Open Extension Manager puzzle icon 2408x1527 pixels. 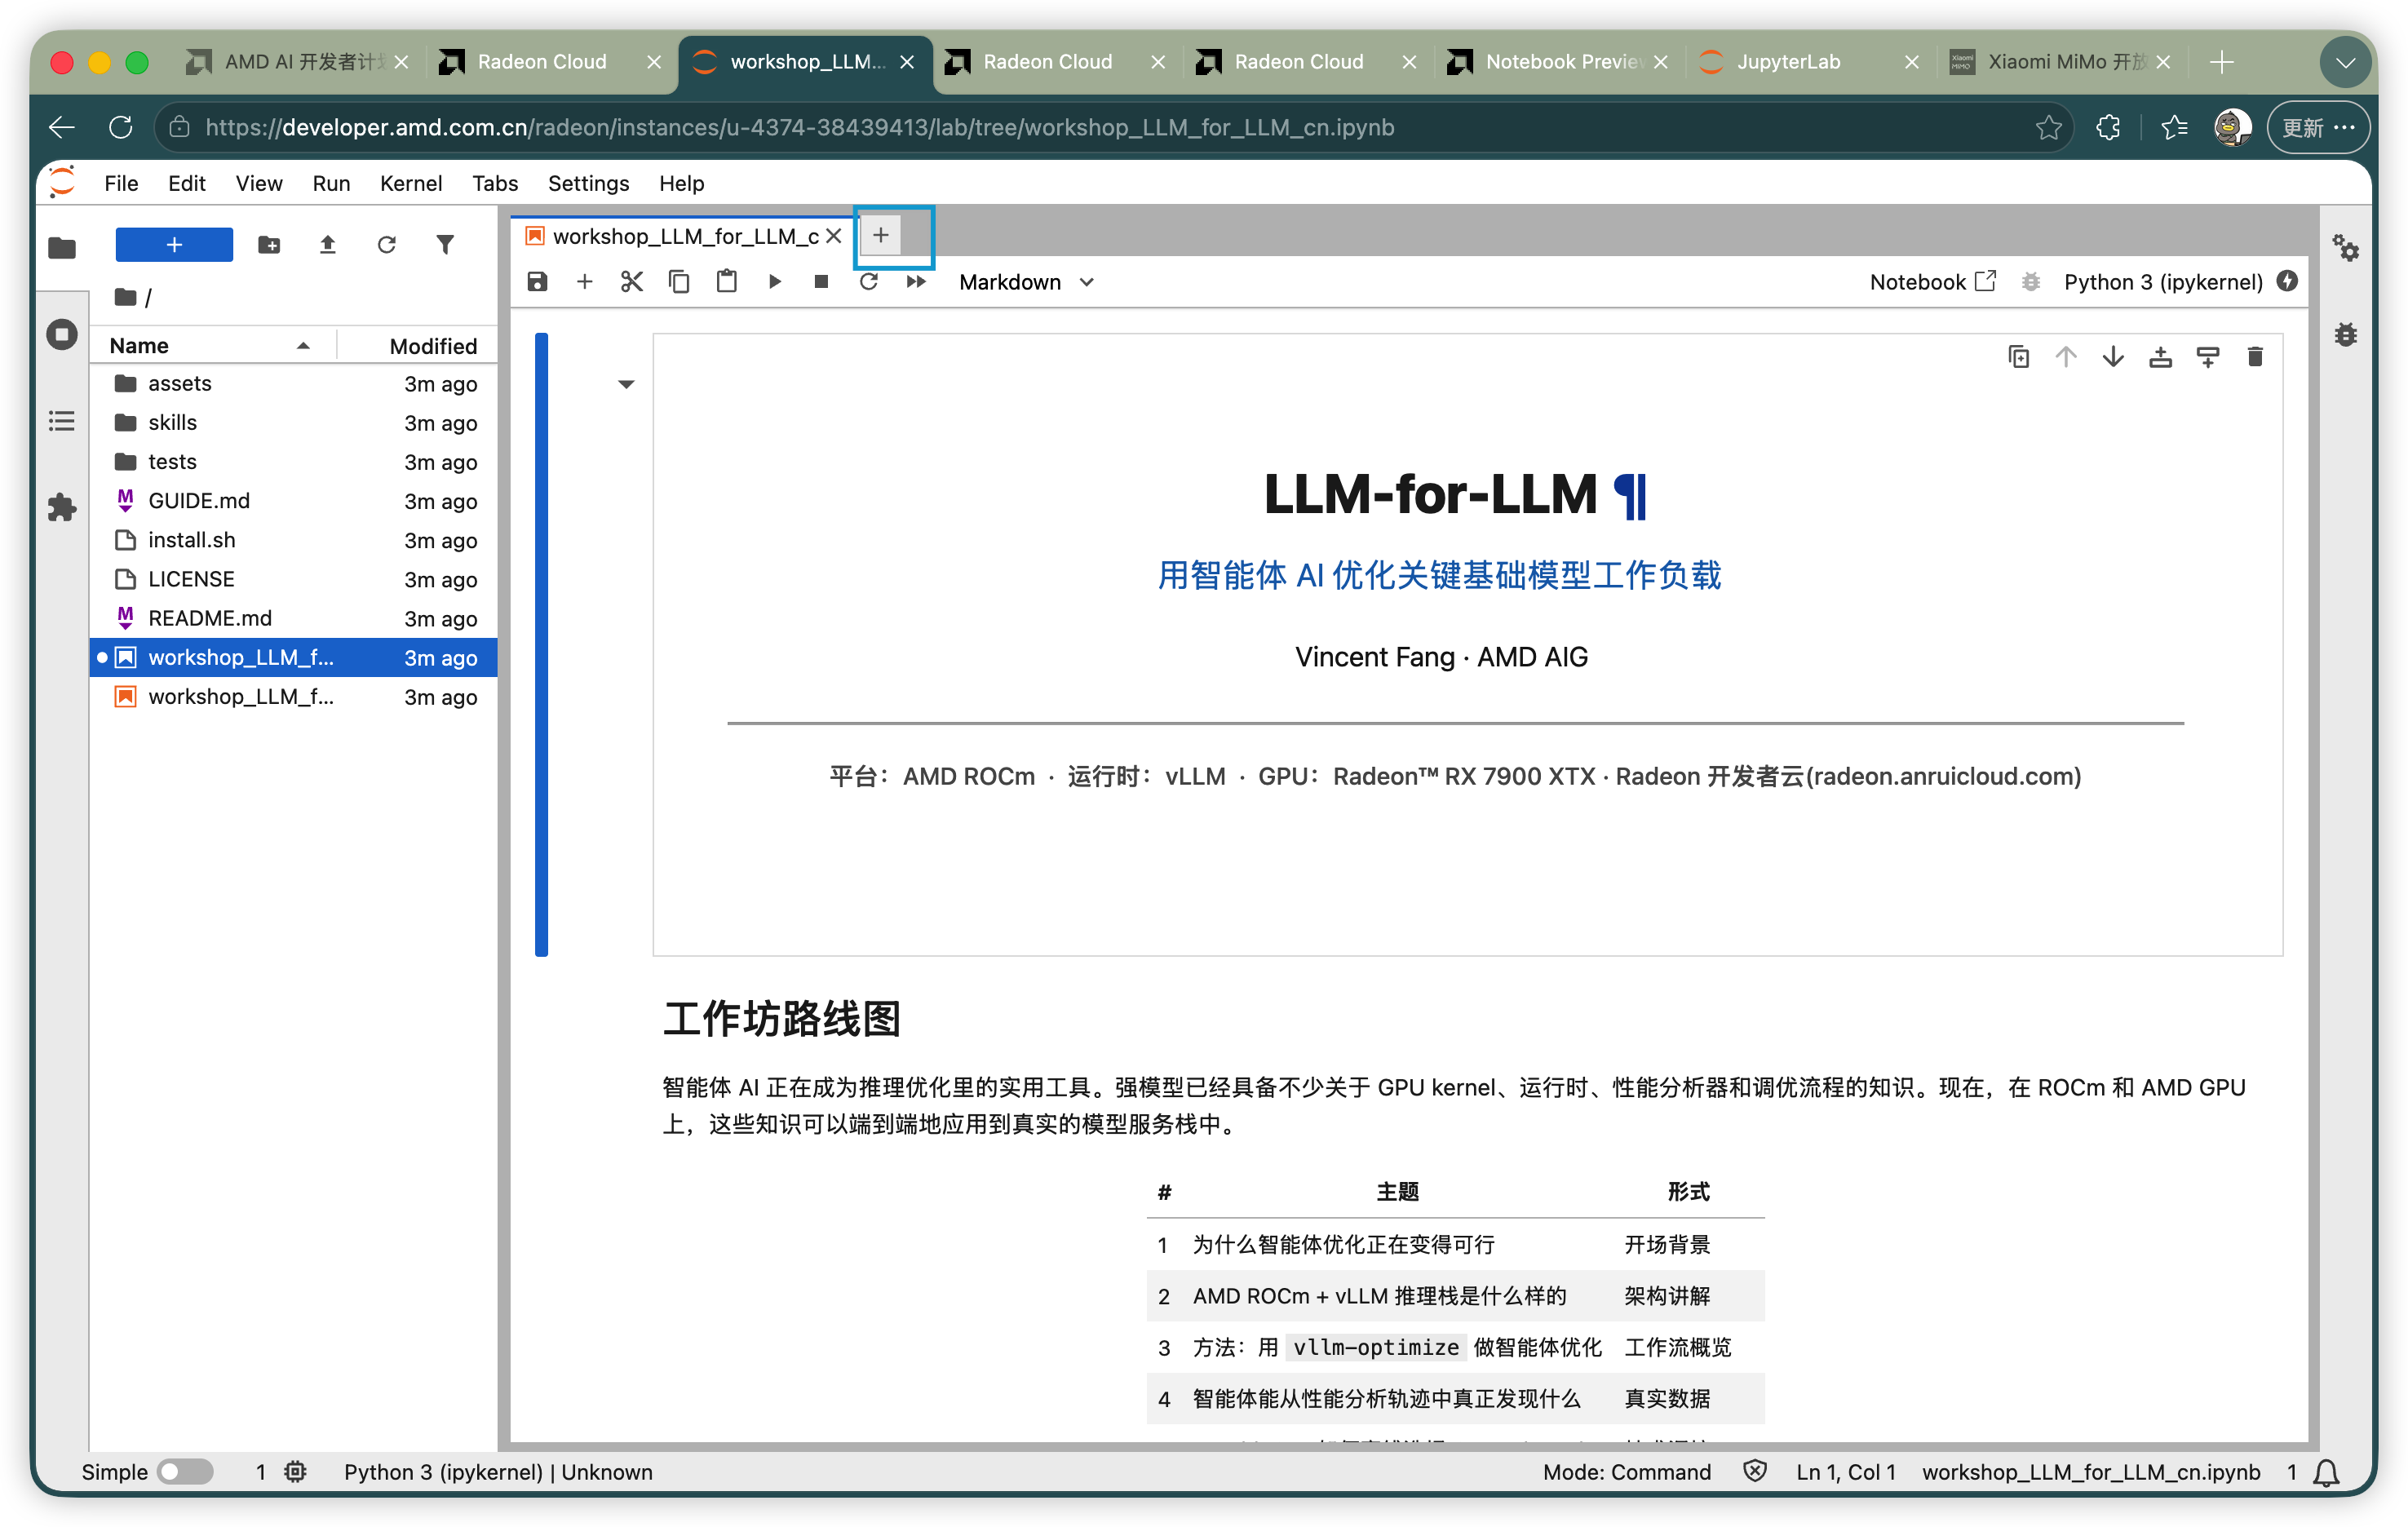[x=62, y=507]
